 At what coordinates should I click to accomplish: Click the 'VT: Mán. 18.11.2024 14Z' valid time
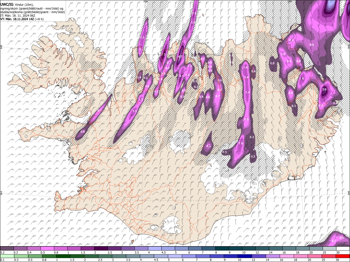click(17, 19)
